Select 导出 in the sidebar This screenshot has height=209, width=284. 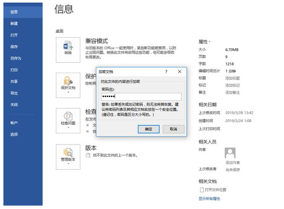click(x=23, y=93)
